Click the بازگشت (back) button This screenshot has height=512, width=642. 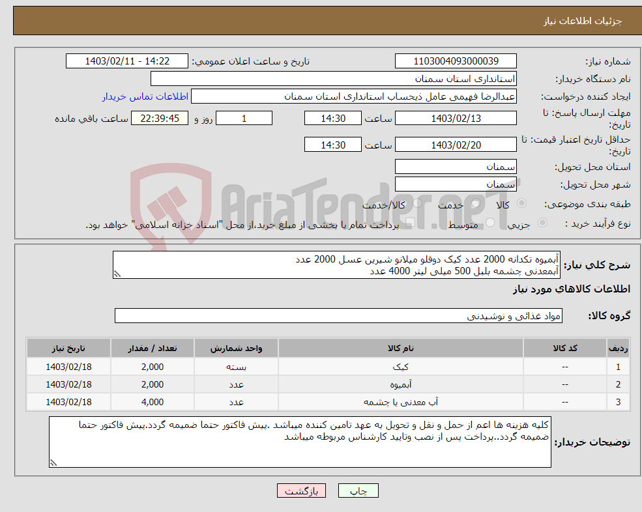pyautogui.click(x=301, y=491)
